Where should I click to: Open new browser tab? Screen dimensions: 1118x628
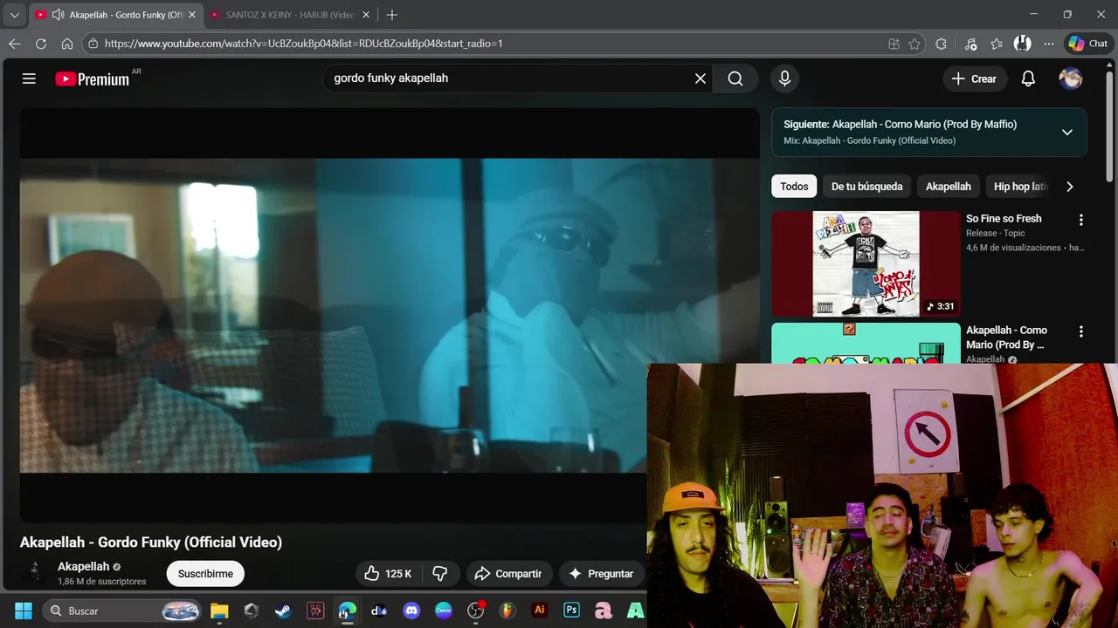392,15
